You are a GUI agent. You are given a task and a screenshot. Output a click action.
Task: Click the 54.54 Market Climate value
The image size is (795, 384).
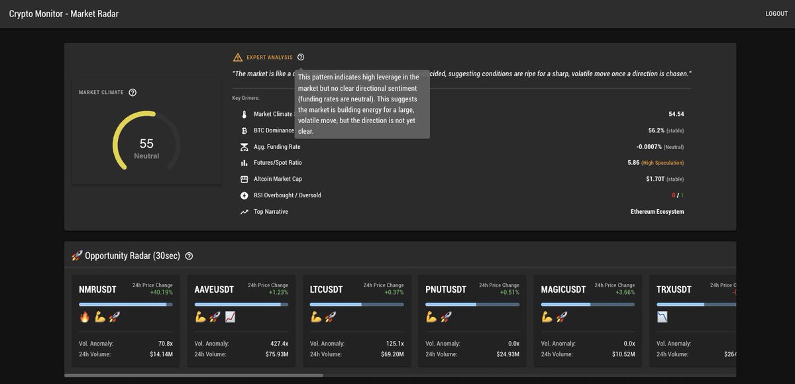click(676, 114)
